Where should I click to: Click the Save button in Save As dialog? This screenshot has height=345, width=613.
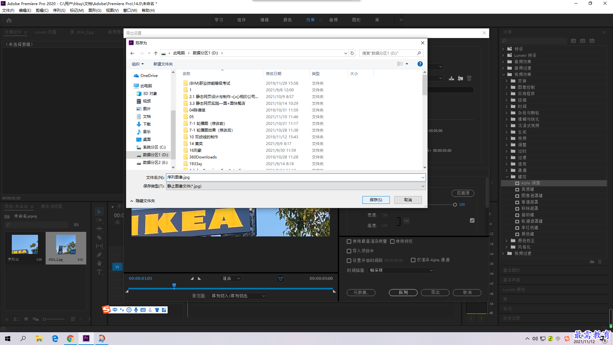coord(376,200)
